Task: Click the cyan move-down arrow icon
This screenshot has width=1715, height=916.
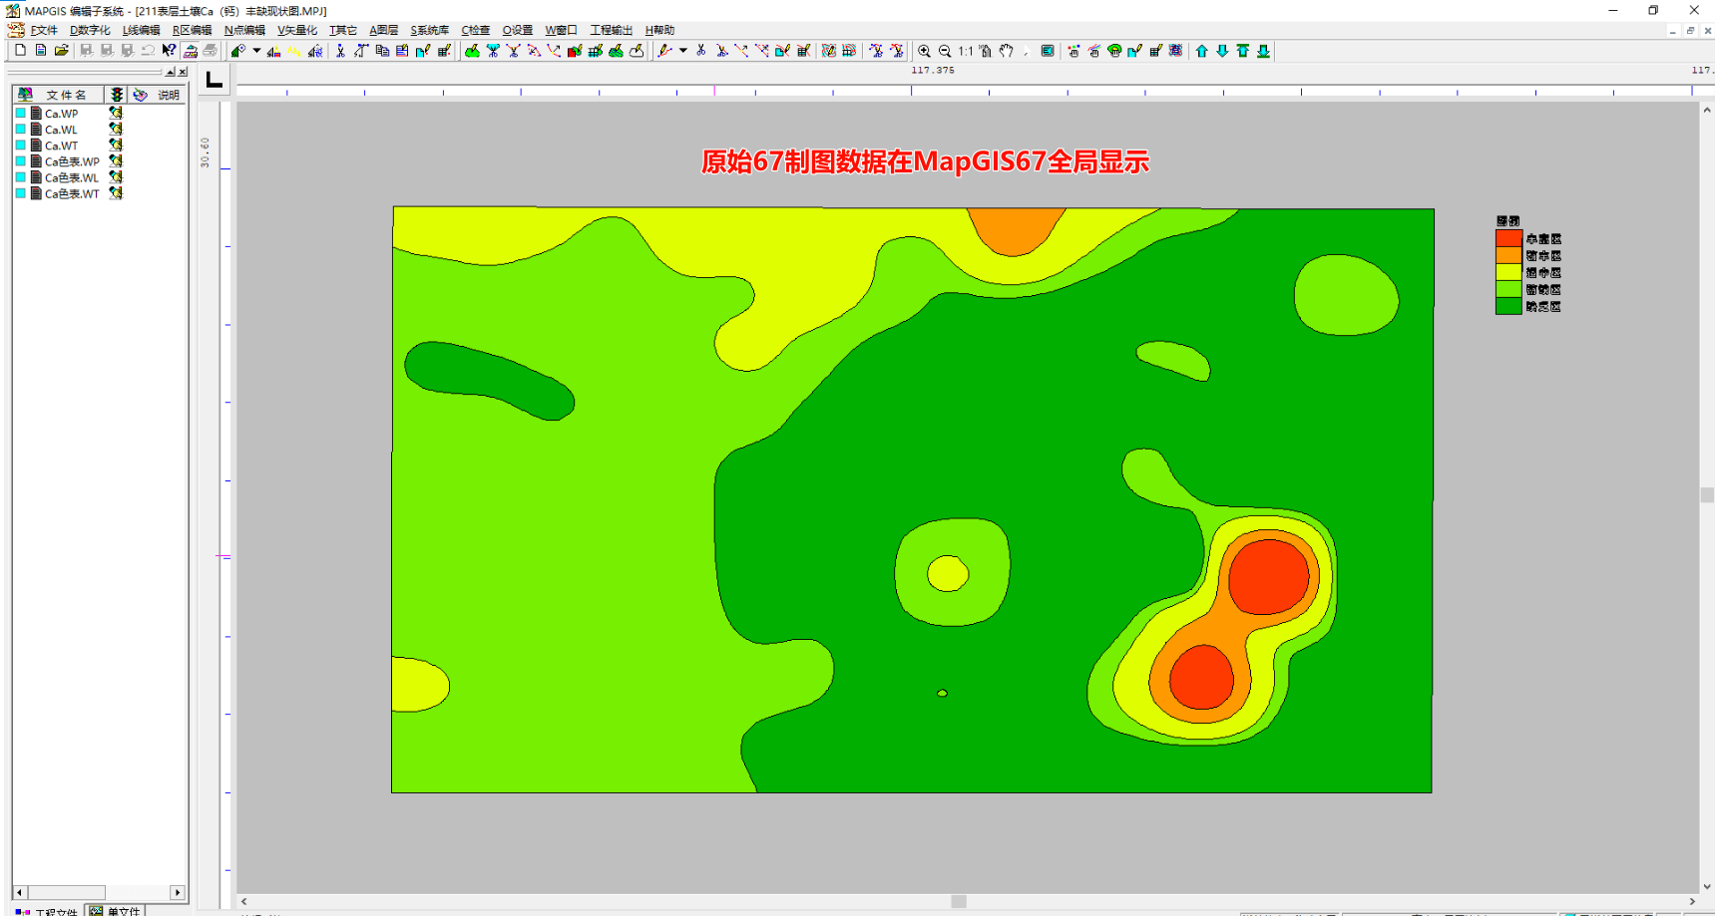Action: (1222, 51)
